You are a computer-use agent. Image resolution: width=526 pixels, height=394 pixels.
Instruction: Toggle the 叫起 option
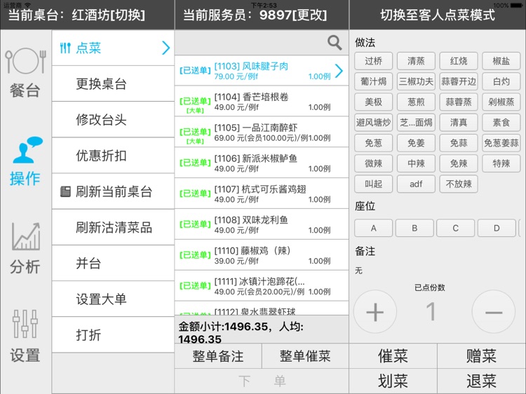pyautogui.click(x=373, y=184)
